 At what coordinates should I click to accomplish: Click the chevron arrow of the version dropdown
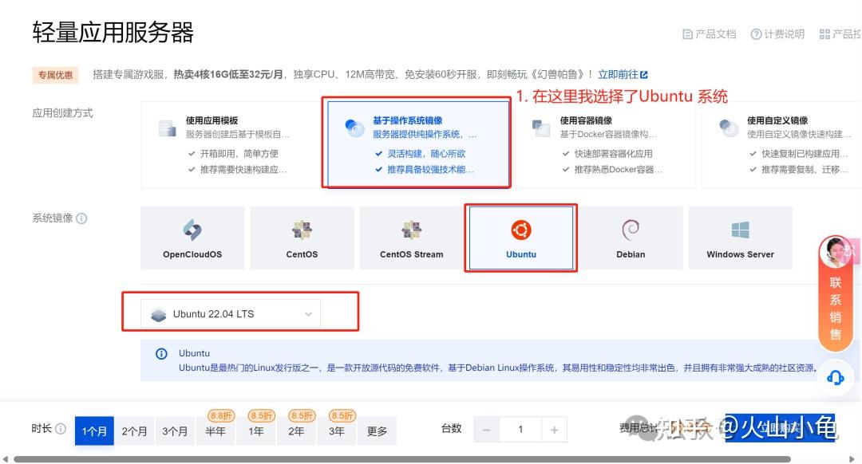pyautogui.click(x=308, y=314)
